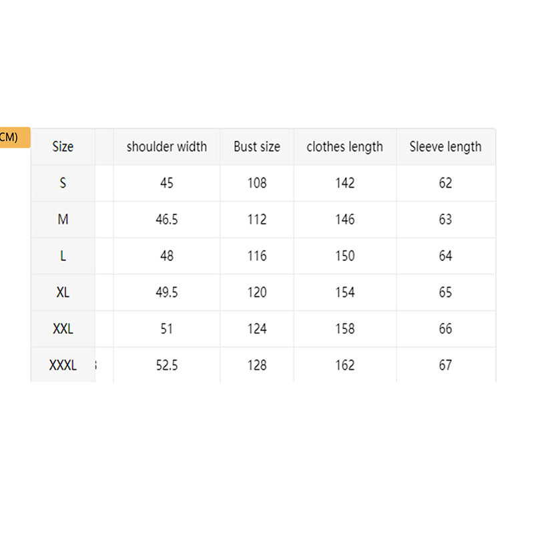
Task: Click sleeve length value 62
Action: [x=445, y=183]
